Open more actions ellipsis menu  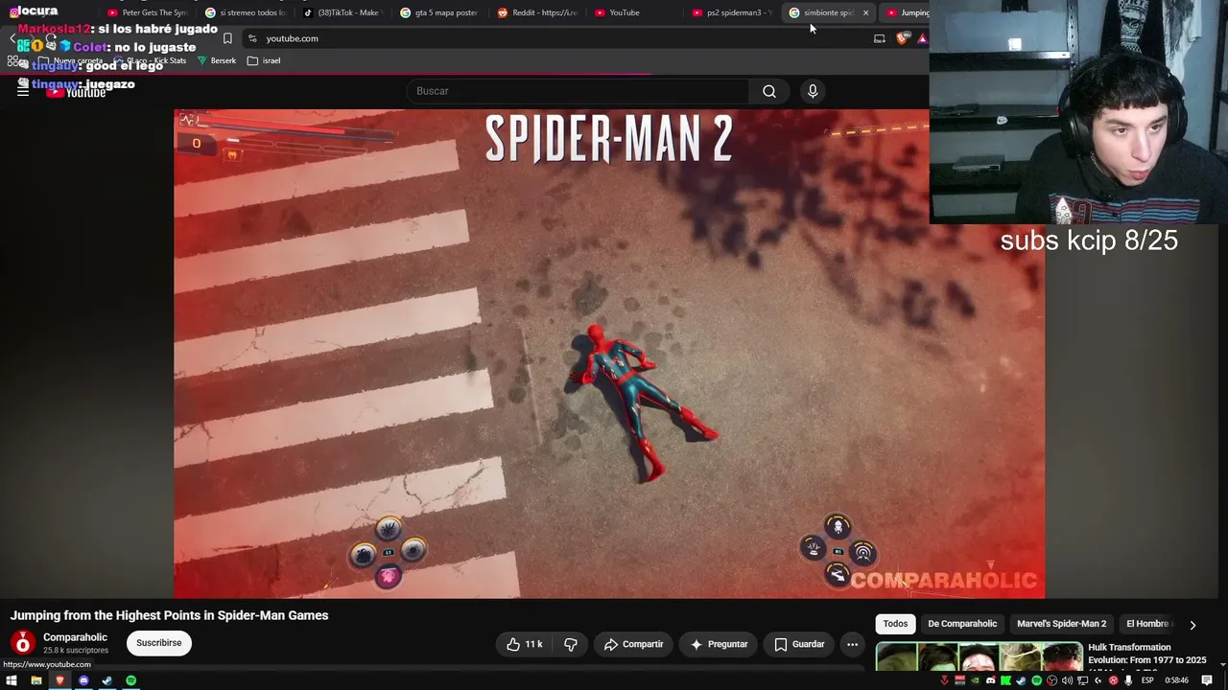pyautogui.click(x=852, y=644)
